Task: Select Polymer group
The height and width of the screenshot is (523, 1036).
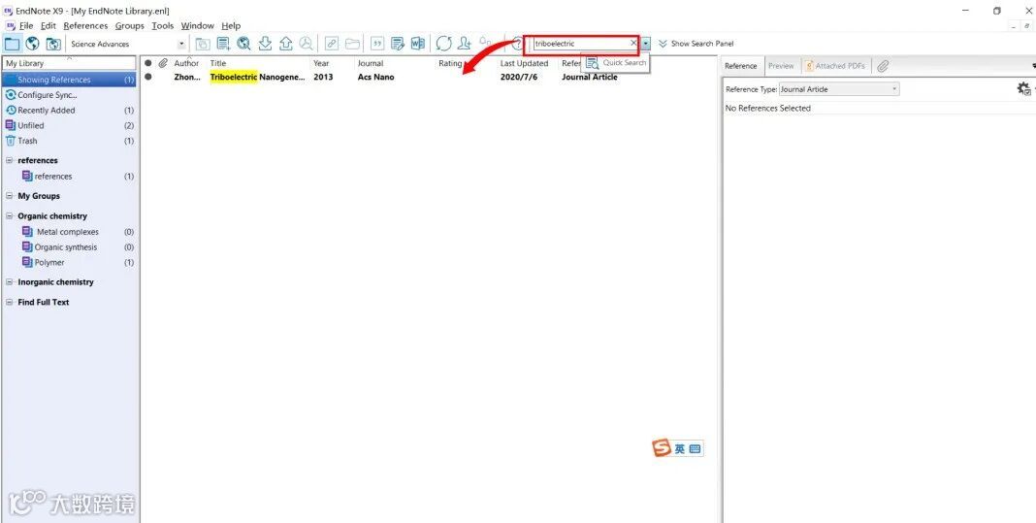Action: pyautogui.click(x=70, y=263)
